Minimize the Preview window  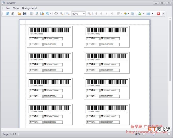coord(156,3)
